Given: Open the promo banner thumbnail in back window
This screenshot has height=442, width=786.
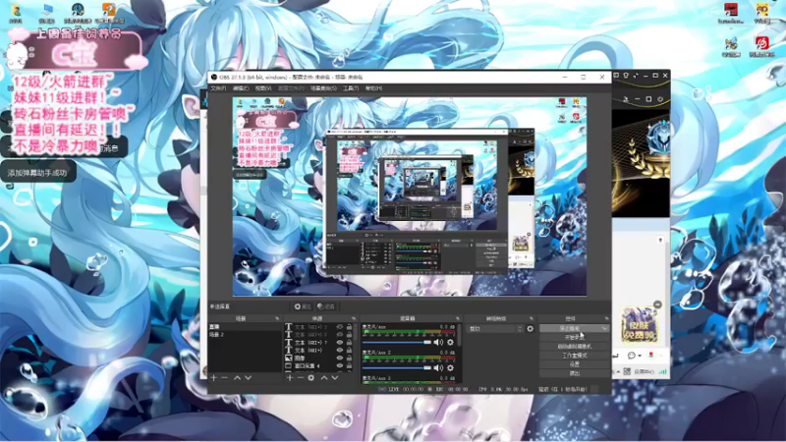Looking at the screenshot, I should [640, 325].
